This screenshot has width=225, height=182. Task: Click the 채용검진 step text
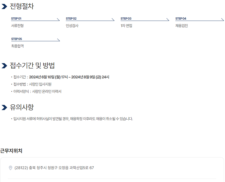point(182,26)
